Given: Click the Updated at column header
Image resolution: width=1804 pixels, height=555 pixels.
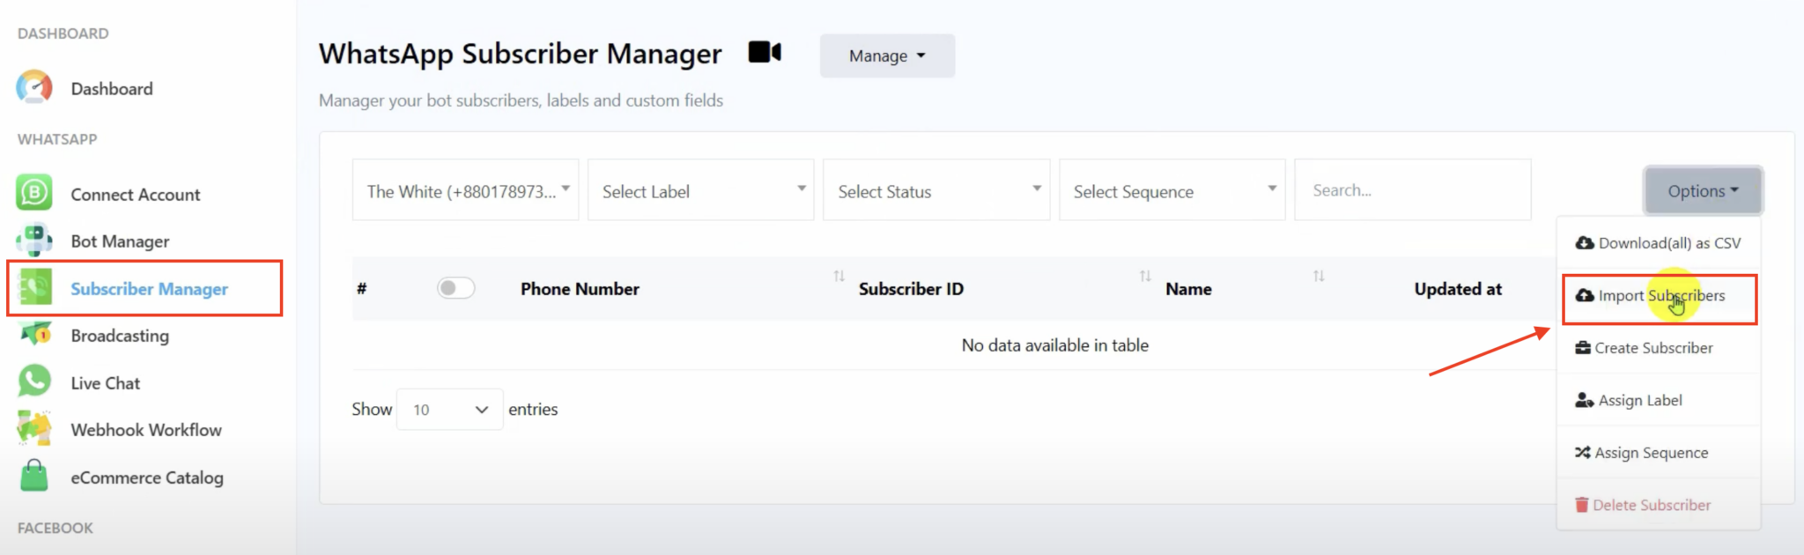Looking at the screenshot, I should [1458, 289].
